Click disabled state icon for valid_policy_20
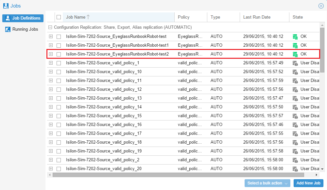This screenshot has height=190, width=327. 295,169
